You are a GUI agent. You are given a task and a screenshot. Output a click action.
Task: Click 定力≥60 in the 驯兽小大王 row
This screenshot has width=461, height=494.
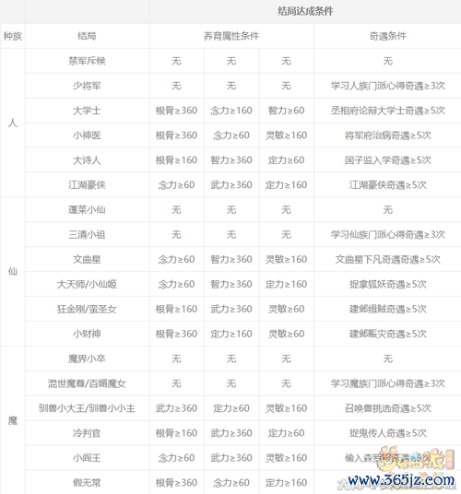point(231,408)
